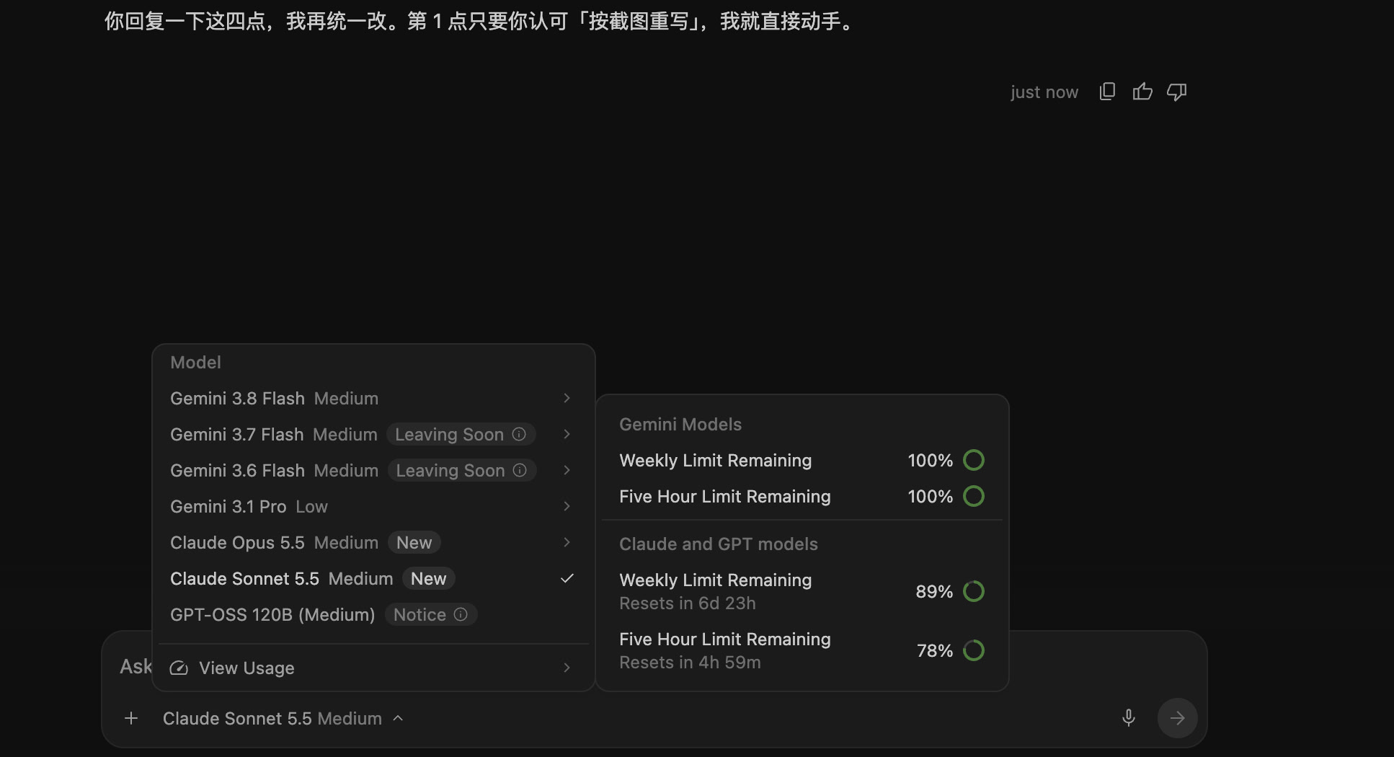Select Gemini 3.1 Pro Low model
The height and width of the screenshot is (757, 1394).
click(x=373, y=506)
